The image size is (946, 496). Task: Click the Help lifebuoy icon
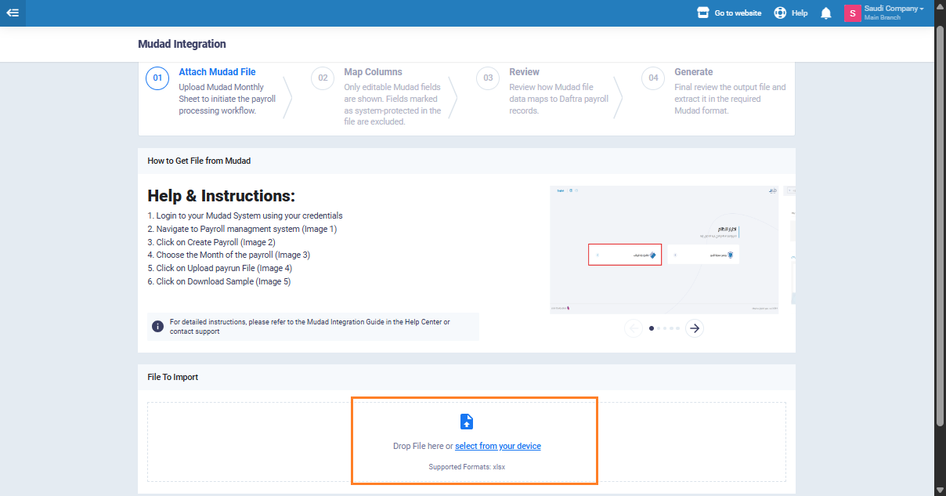point(780,13)
